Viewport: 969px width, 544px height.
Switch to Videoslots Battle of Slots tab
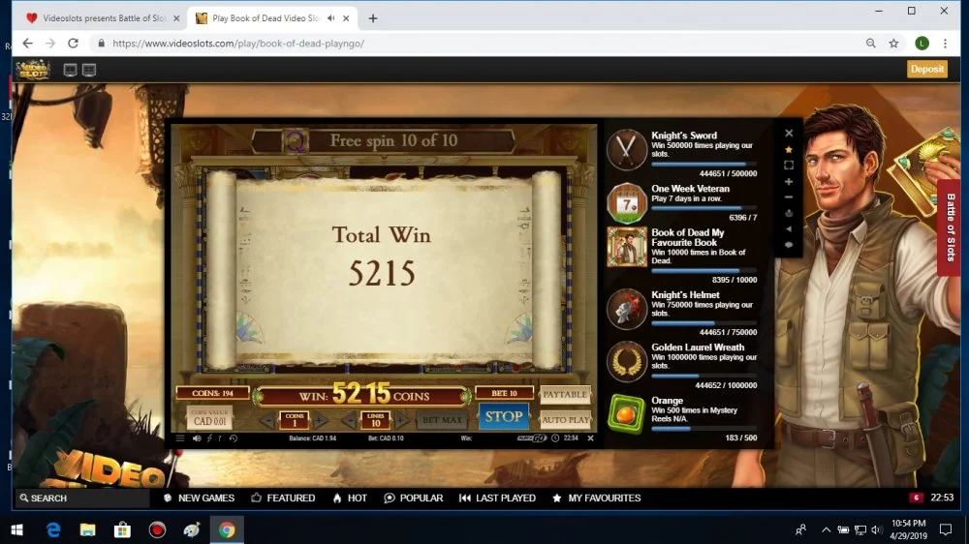click(102, 17)
